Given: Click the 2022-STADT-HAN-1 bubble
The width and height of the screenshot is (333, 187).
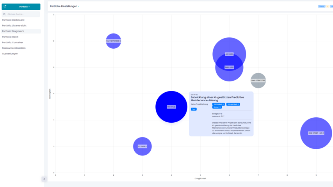Looking at the screenshot, I should click(316, 133).
